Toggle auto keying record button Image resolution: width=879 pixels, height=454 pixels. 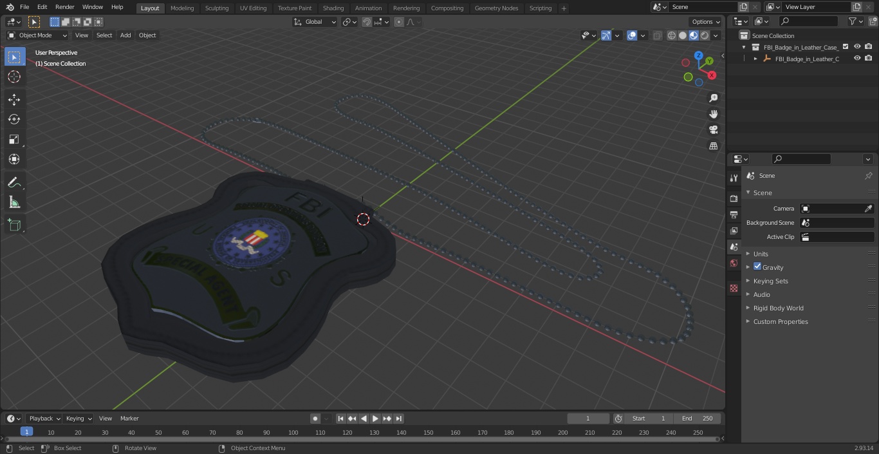point(315,419)
